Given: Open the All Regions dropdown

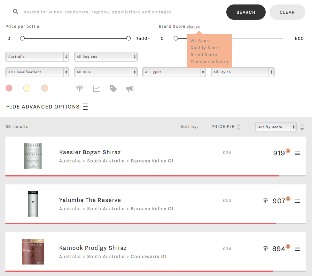Looking at the screenshot, I should click(106, 57).
